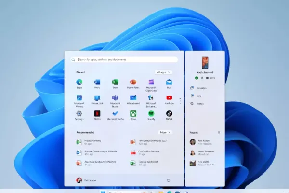Open phone Messages
This screenshot has height=193, width=289.
[x=198, y=88]
